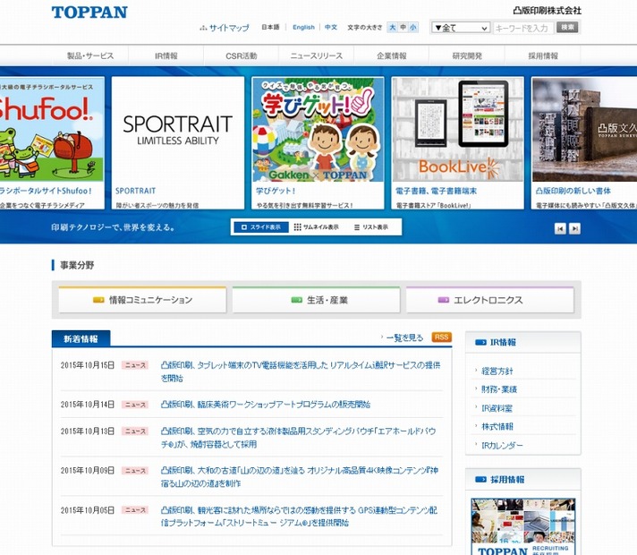Select サムネイル表示 view mode
The height and width of the screenshot is (555, 637).
[316, 226]
